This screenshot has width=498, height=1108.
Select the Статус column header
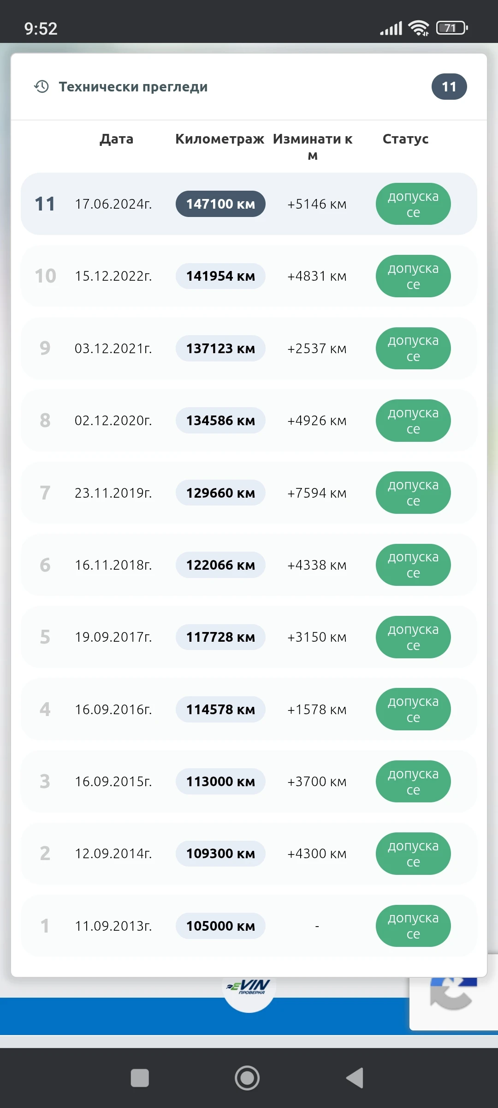(405, 139)
